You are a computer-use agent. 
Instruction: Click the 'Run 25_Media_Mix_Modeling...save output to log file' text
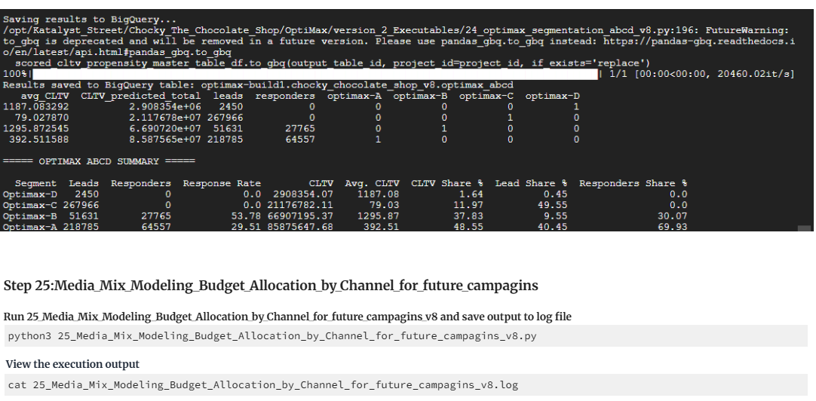287,317
